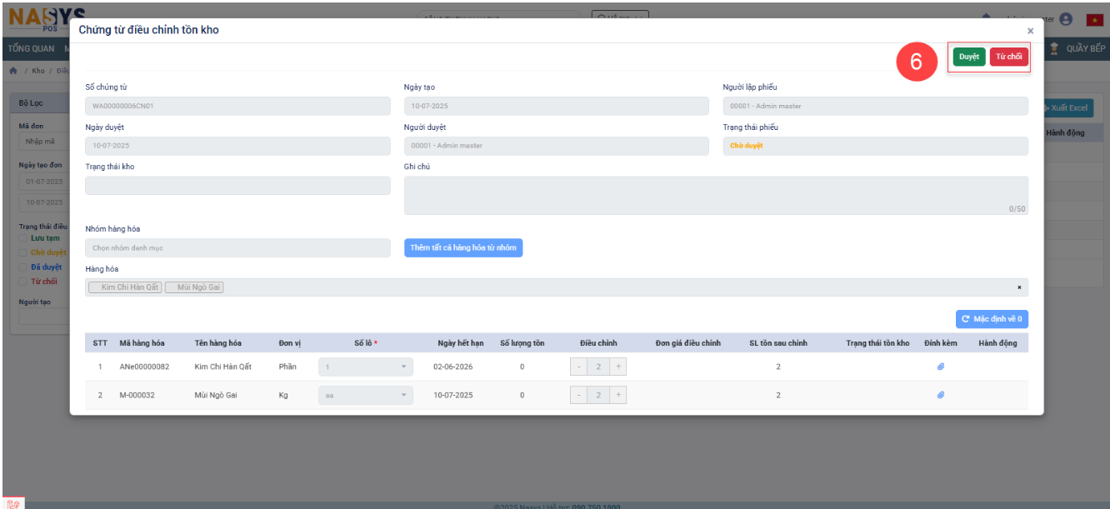Increase adjustment for Kim Chi Hàn Qất
This screenshot has height=509, width=1110.
(x=618, y=367)
